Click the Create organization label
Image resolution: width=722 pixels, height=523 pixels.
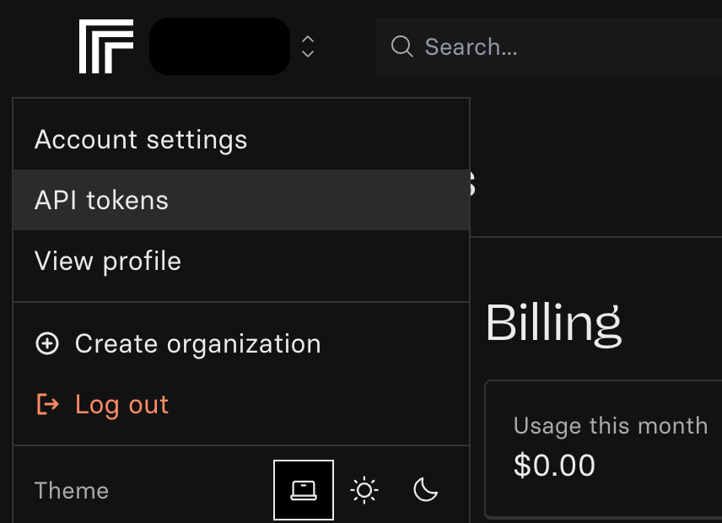(x=197, y=343)
